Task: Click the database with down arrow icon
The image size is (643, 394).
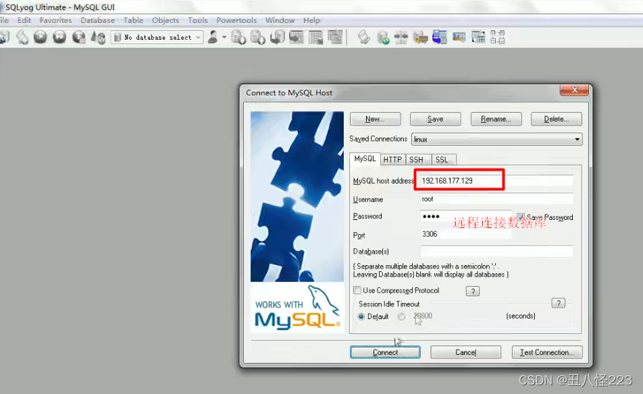Action: [238, 37]
